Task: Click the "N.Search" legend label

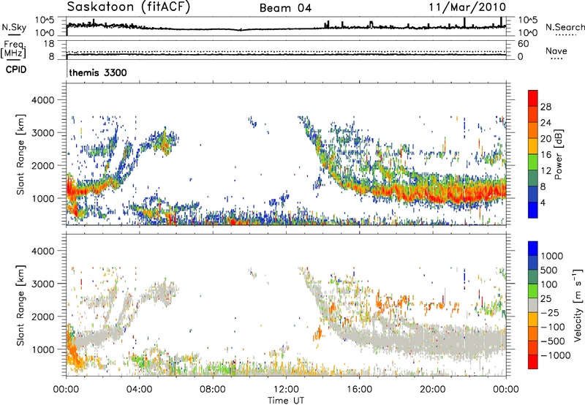Action: 565,27
